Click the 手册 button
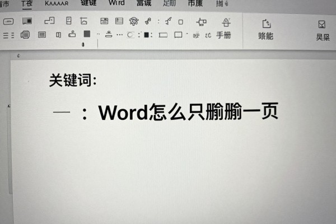The height and width of the screenshot is (224, 336). (223, 35)
